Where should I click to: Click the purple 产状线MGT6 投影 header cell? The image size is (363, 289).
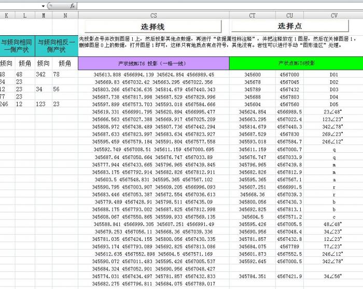[x=153, y=63]
